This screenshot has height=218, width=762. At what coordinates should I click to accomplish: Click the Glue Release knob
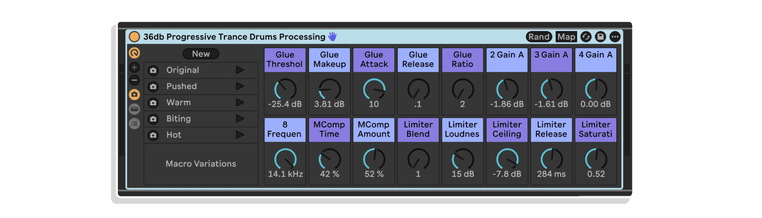(x=419, y=89)
